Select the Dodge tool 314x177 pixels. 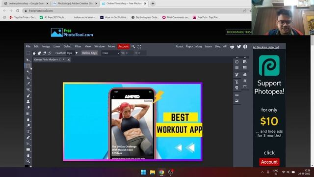[x=28, y=126]
